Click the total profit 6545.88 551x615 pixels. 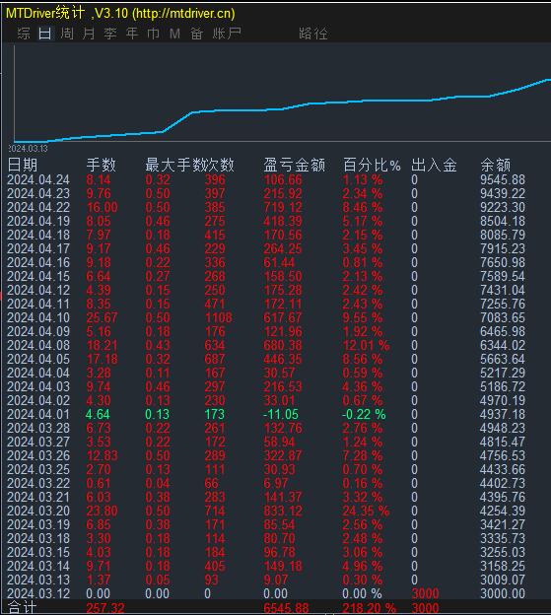pos(286,608)
